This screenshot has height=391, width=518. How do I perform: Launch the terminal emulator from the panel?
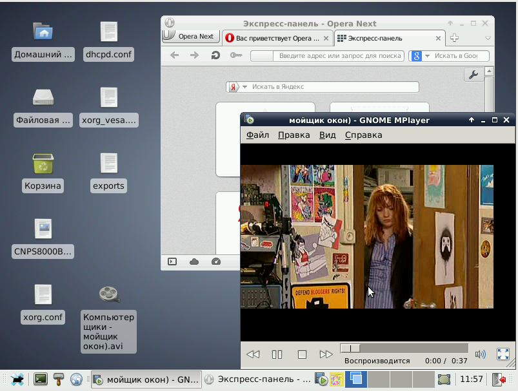[41, 379]
